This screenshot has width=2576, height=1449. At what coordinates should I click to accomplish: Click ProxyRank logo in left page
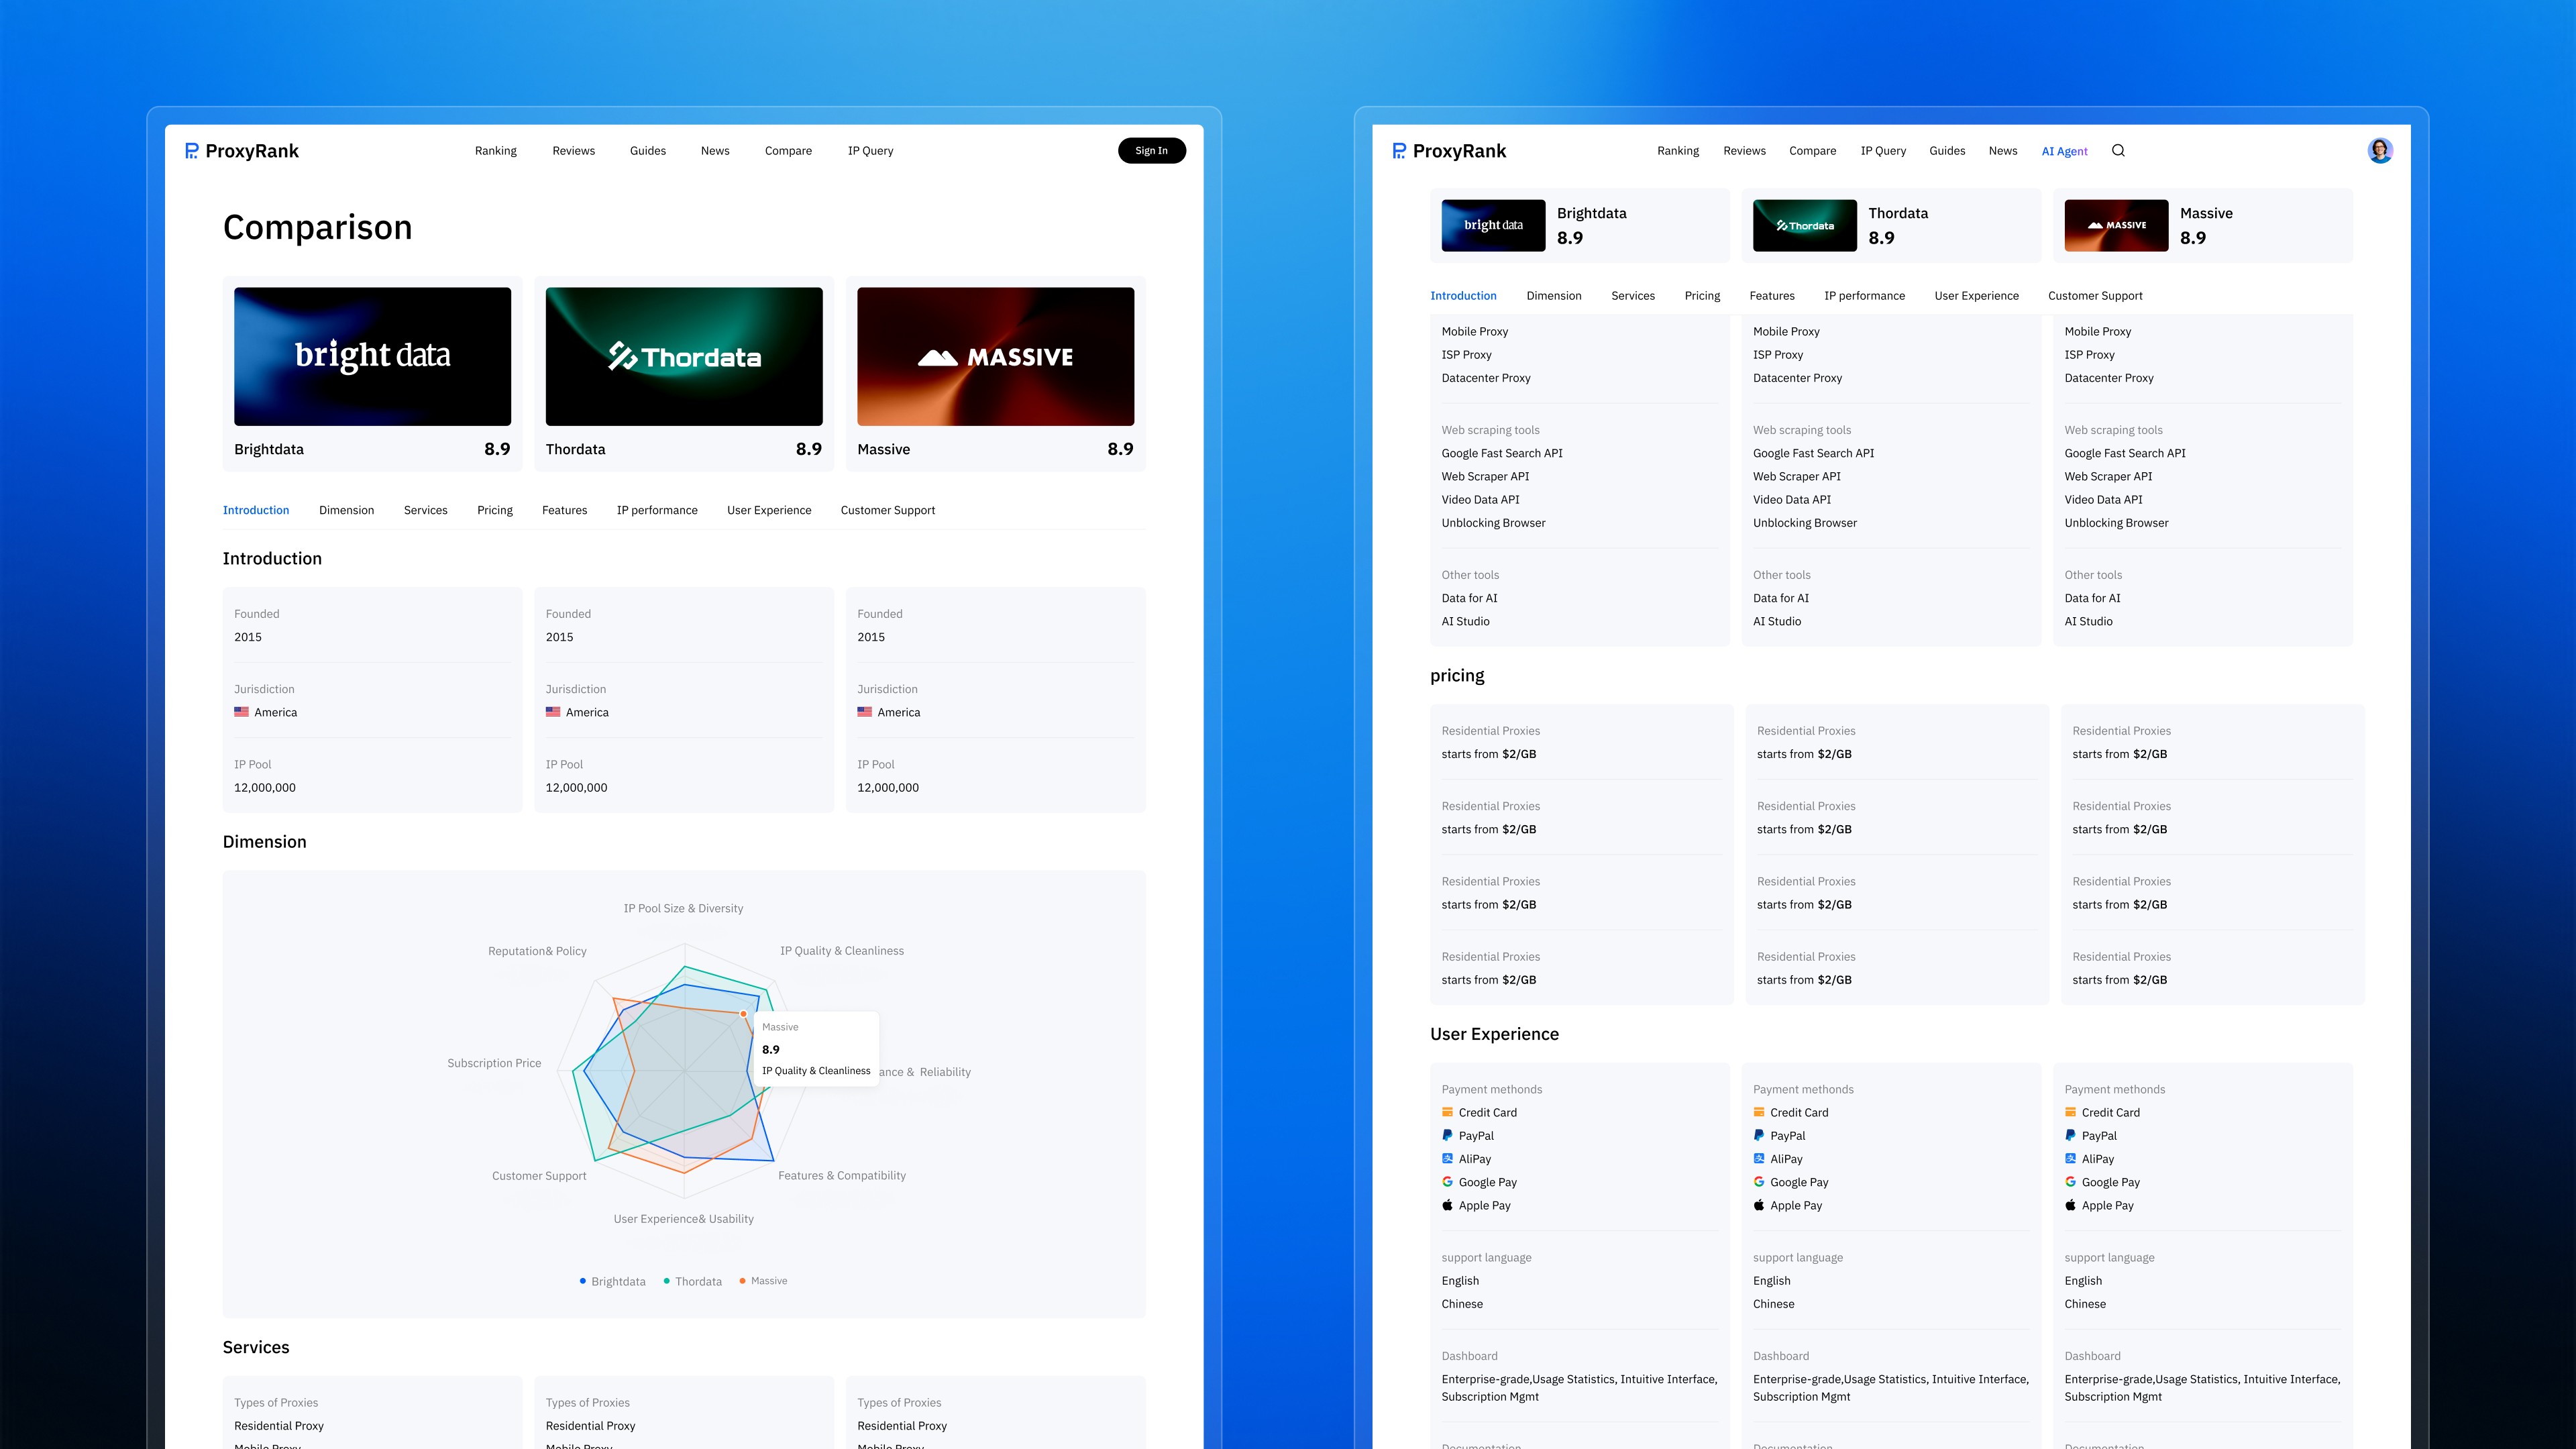[242, 151]
